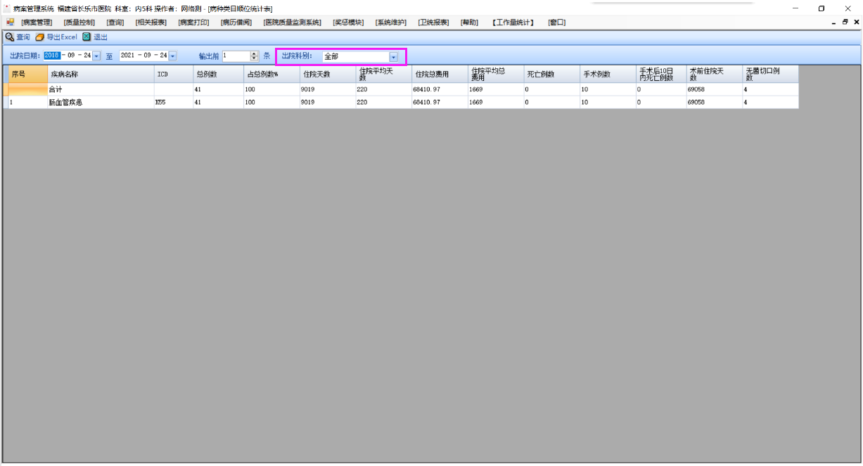
Task: Click the 住院天数 column header
Action: (328, 75)
